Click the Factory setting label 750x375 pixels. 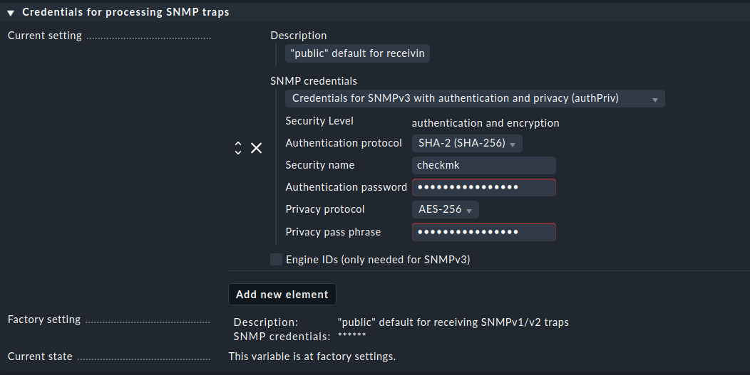44,320
